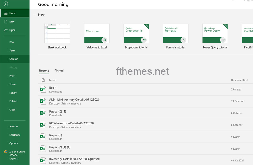Click Excel icon beside Inventory-Details-08122020-Updated
This screenshot has height=165, width=253.
click(43, 161)
